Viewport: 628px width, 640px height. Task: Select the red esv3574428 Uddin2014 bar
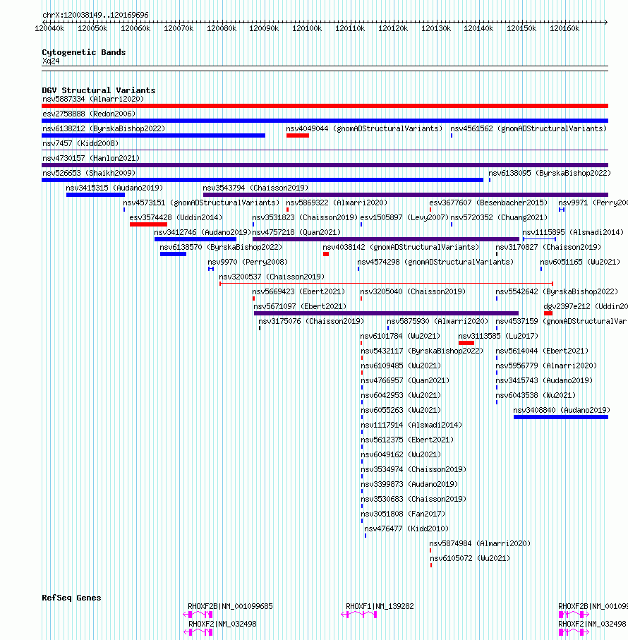(149, 224)
